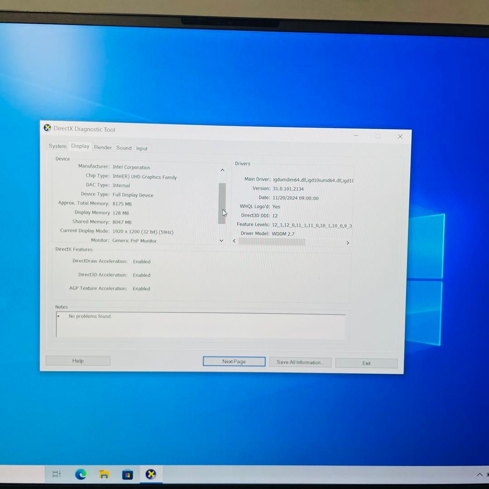Open the Sound tab
The image size is (489, 489).
pos(124,148)
